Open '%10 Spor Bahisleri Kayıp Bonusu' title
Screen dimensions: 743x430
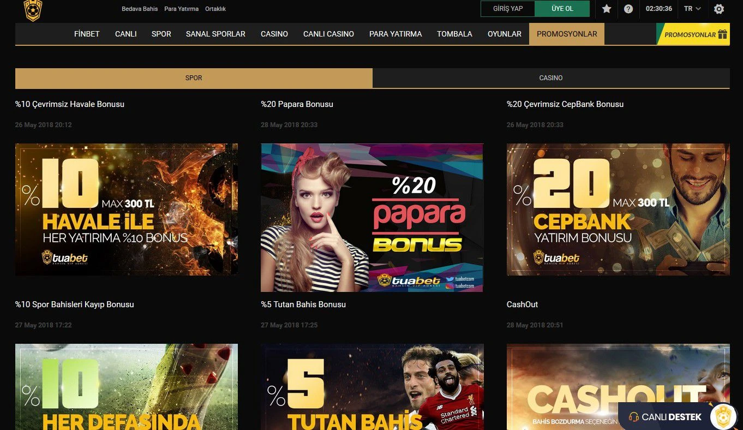point(75,304)
